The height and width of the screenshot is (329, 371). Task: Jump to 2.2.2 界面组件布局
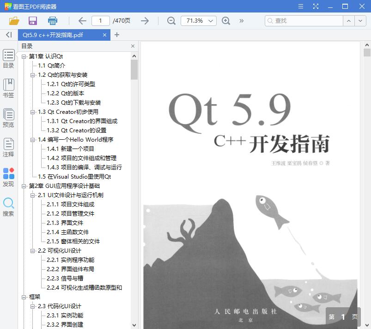pyautogui.click(x=71, y=269)
